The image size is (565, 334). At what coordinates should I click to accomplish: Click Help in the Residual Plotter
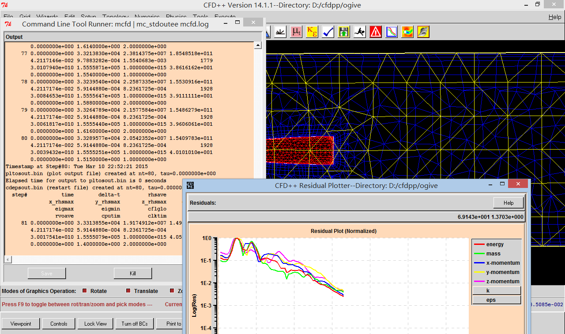[508, 203]
